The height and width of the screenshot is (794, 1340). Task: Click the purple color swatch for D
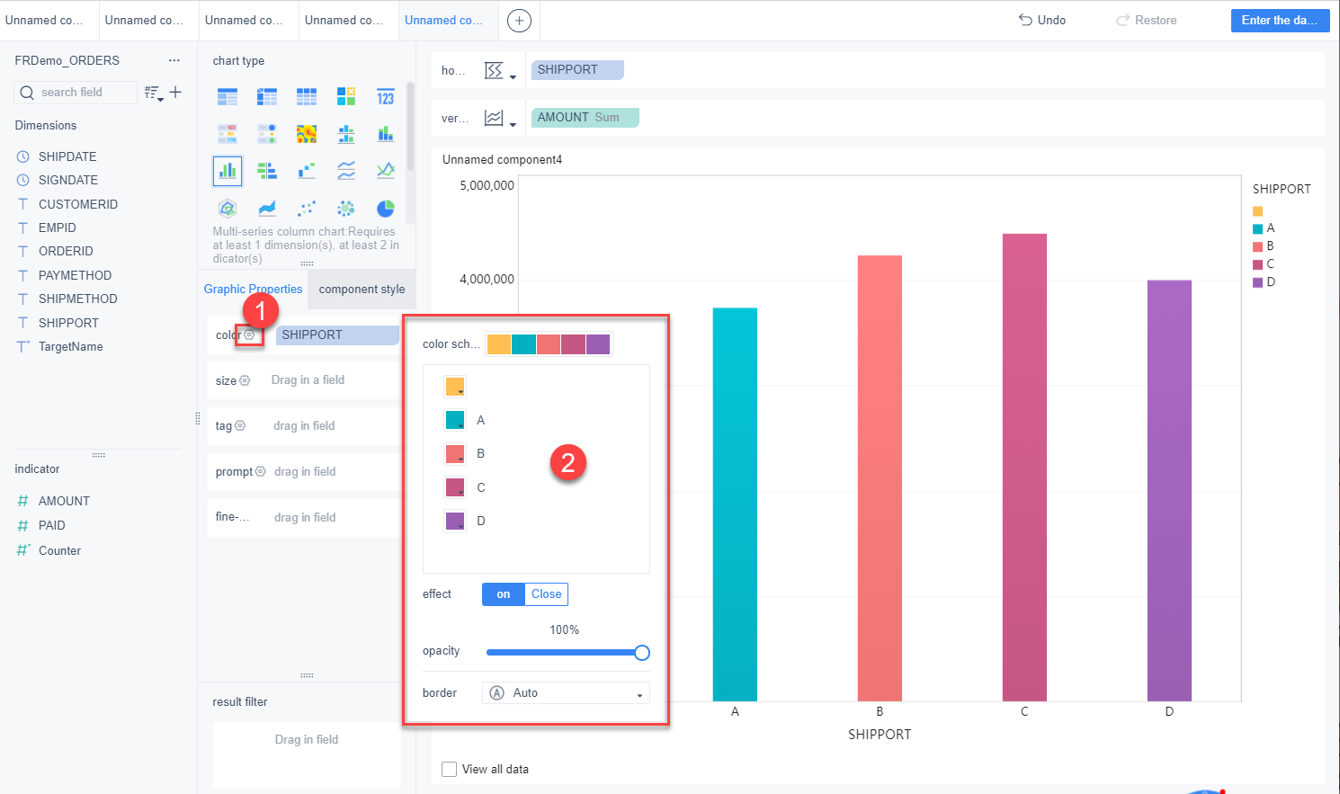click(x=455, y=521)
